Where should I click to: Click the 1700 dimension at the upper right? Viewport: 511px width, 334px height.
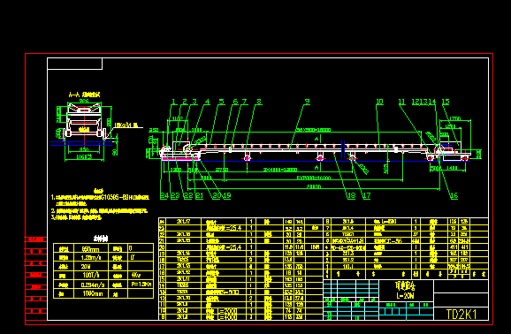tap(454, 118)
